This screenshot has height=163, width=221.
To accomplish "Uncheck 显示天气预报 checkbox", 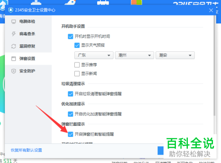I will coord(77,45).
